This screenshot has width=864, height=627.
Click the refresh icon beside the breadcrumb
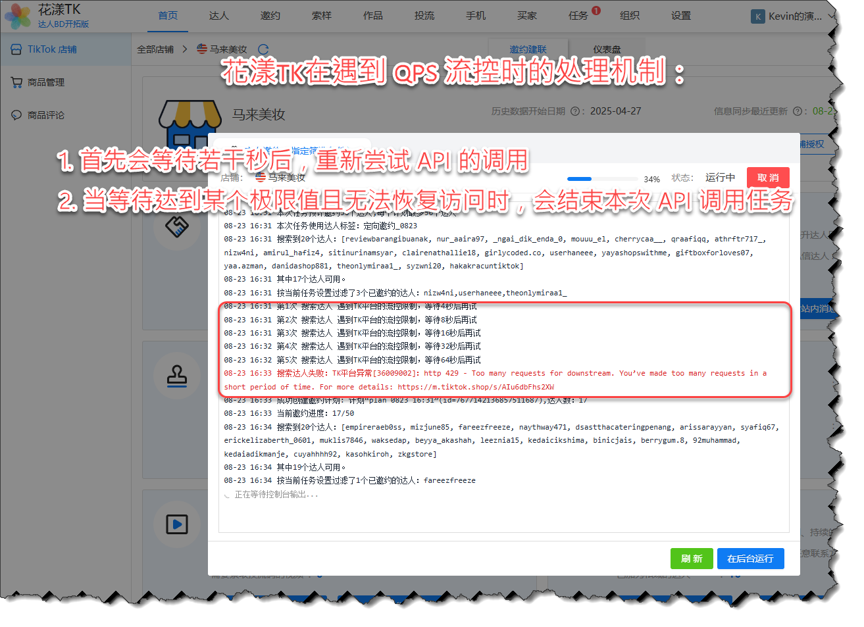tap(263, 49)
